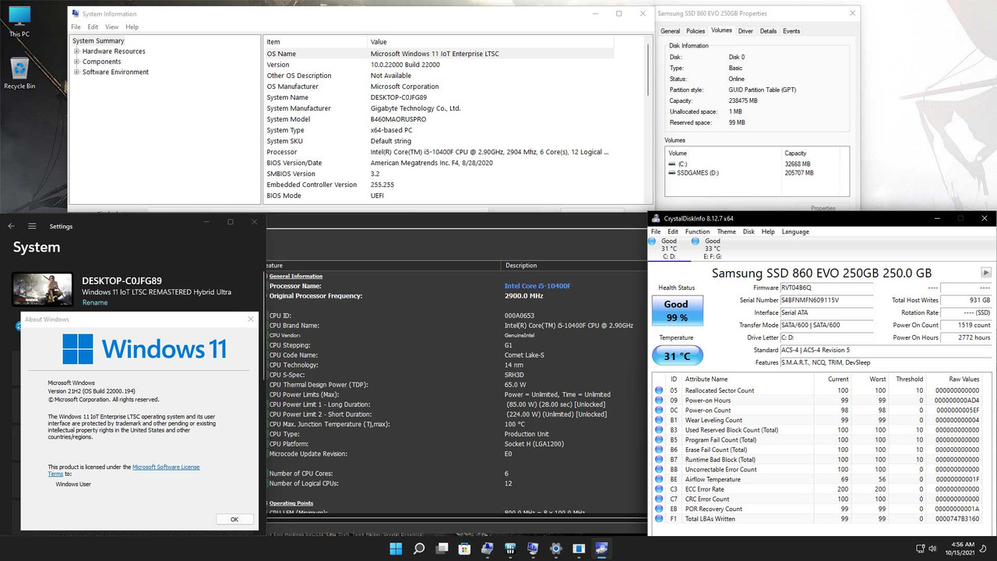Click the PC thumbnail image in Settings
The height and width of the screenshot is (561, 997).
click(43, 288)
